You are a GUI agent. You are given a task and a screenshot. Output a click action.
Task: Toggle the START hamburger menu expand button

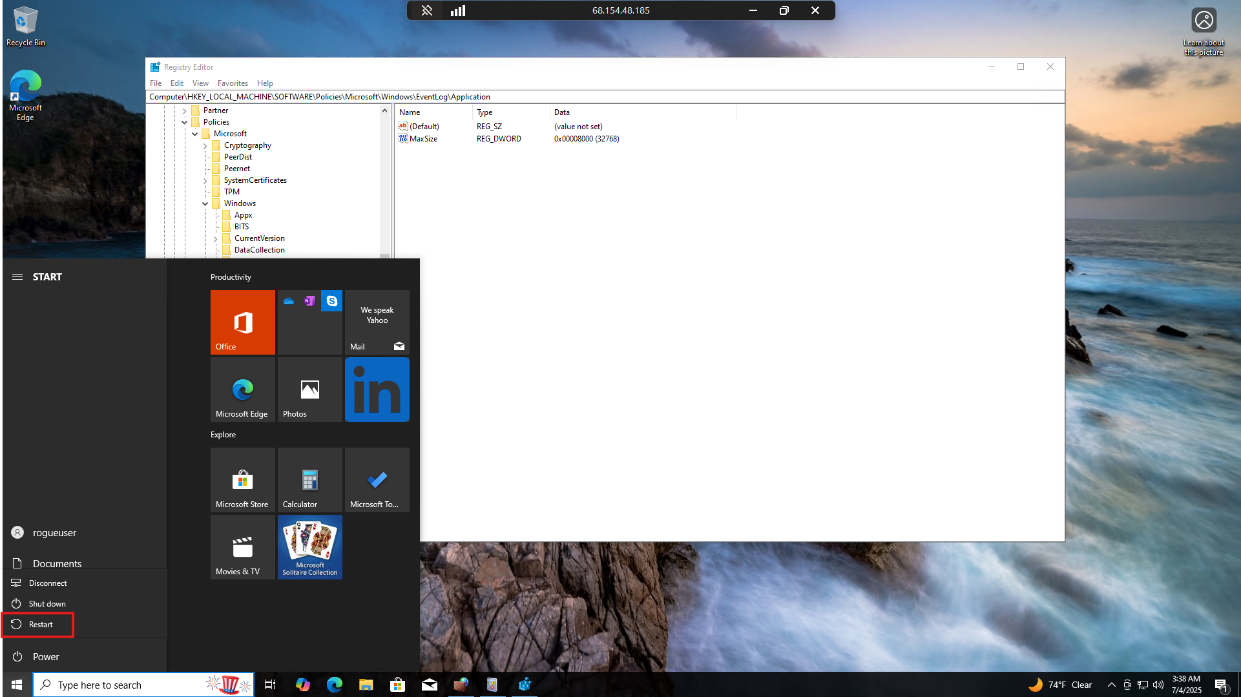17,276
